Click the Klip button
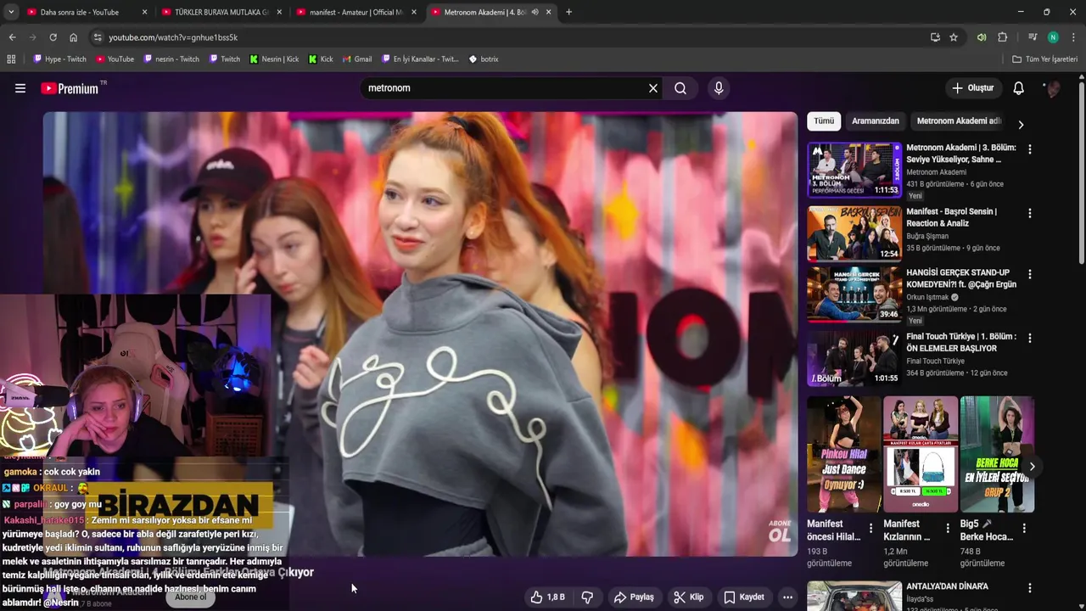This screenshot has height=611, width=1086. tap(688, 597)
